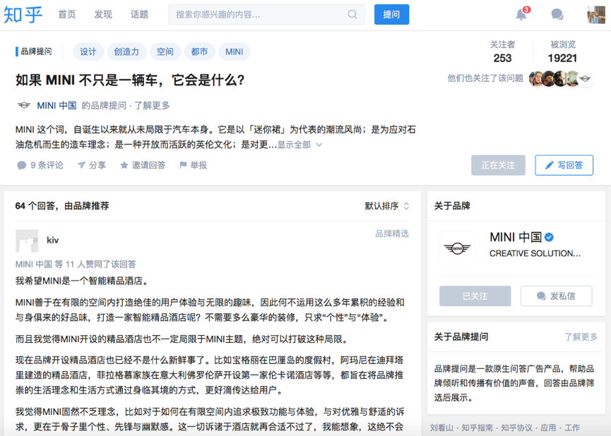Click the 举报 text button
Screen dimensions: 611x436
point(198,166)
